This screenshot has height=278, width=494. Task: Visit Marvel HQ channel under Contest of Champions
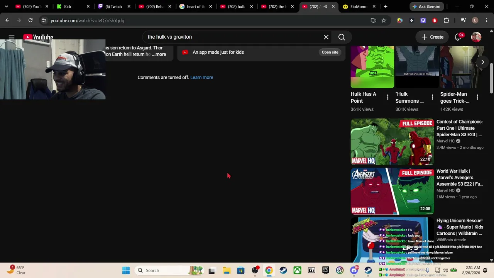pyautogui.click(x=445, y=141)
